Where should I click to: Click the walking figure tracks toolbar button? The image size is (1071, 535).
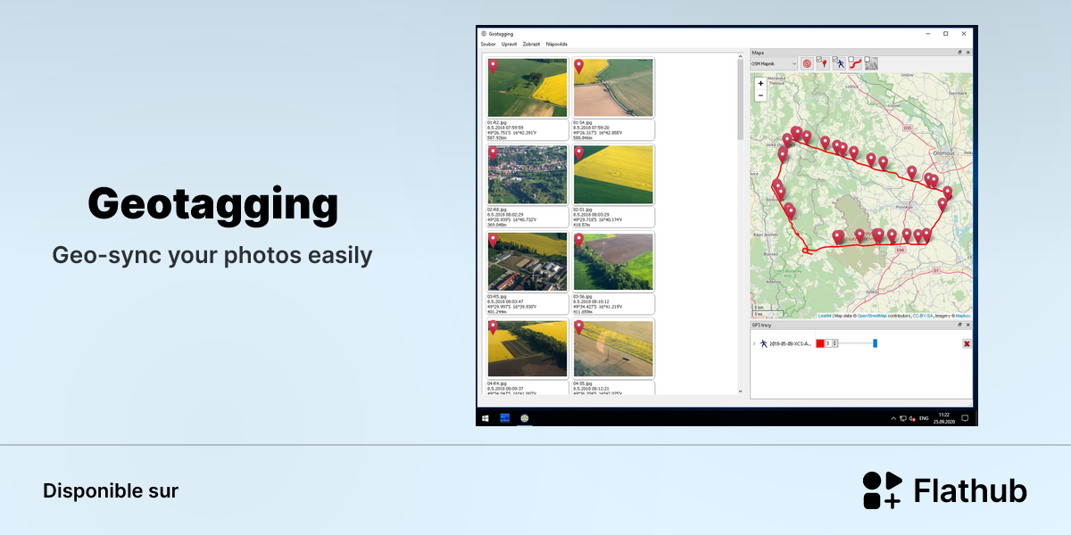(840, 64)
